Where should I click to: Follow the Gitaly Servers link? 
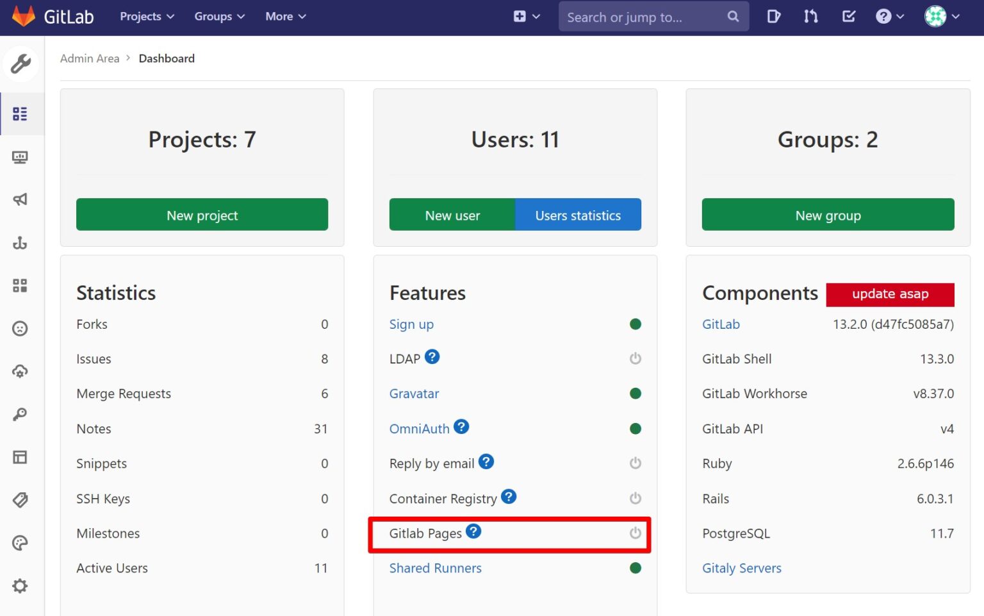741,568
